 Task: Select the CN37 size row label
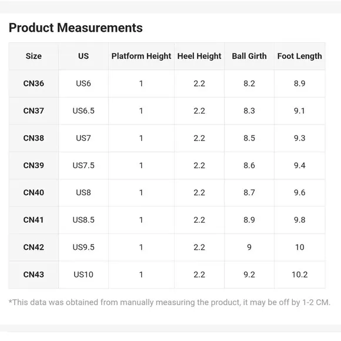click(34, 111)
